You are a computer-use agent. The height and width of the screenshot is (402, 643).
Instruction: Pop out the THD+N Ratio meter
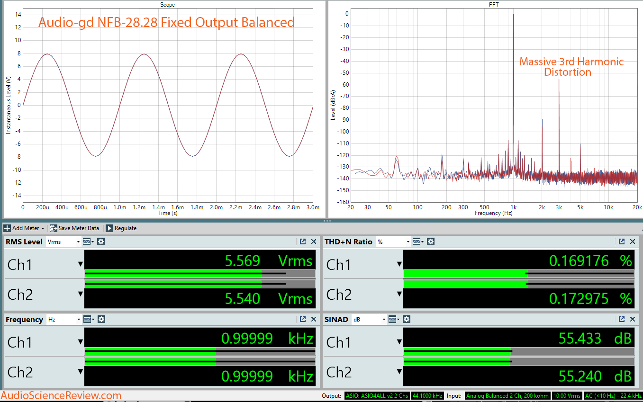tap(622, 241)
